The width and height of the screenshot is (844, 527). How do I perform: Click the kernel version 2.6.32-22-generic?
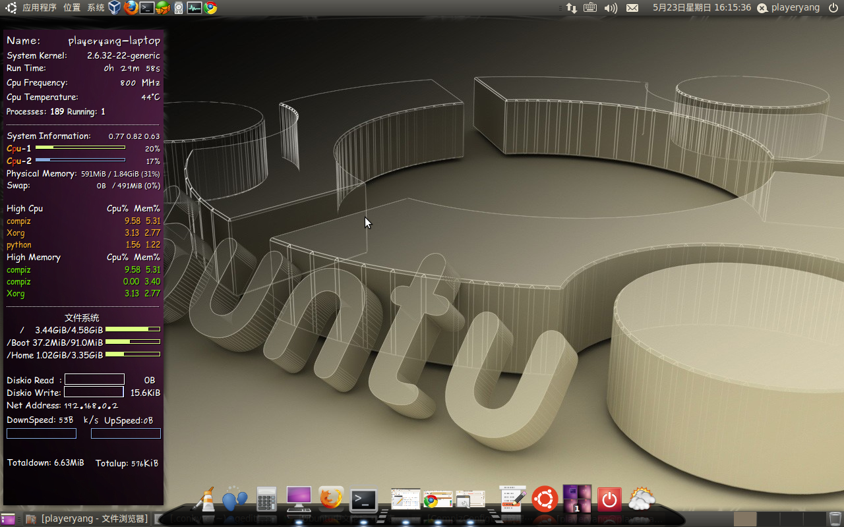(123, 56)
